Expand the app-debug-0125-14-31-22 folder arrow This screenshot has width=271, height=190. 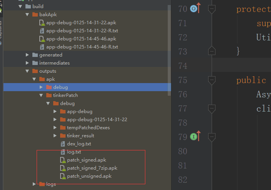point(55,120)
